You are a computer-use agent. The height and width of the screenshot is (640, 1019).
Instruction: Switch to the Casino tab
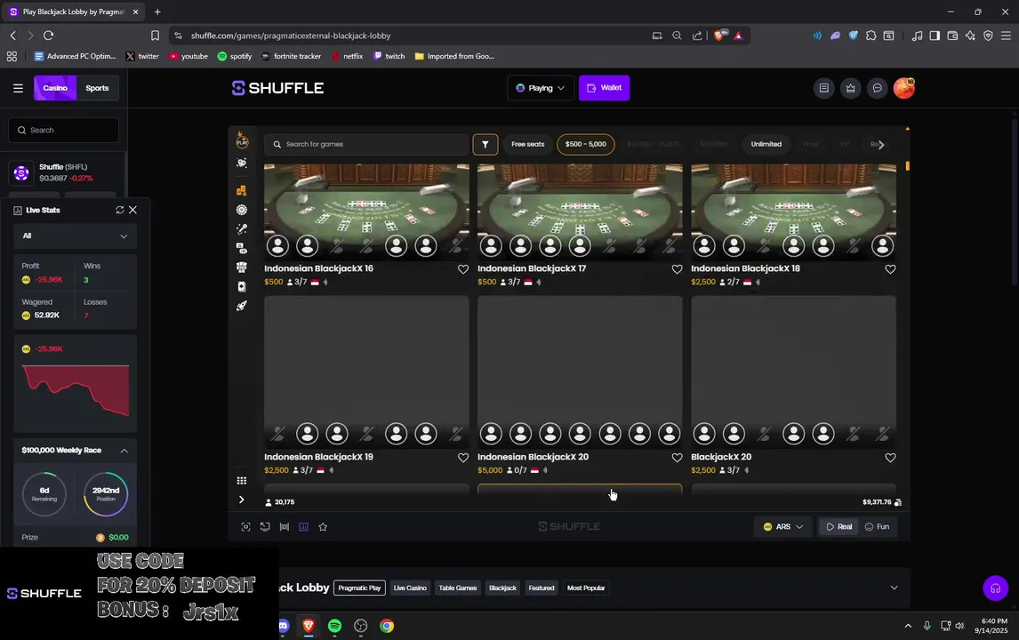pyautogui.click(x=55, y=88)
